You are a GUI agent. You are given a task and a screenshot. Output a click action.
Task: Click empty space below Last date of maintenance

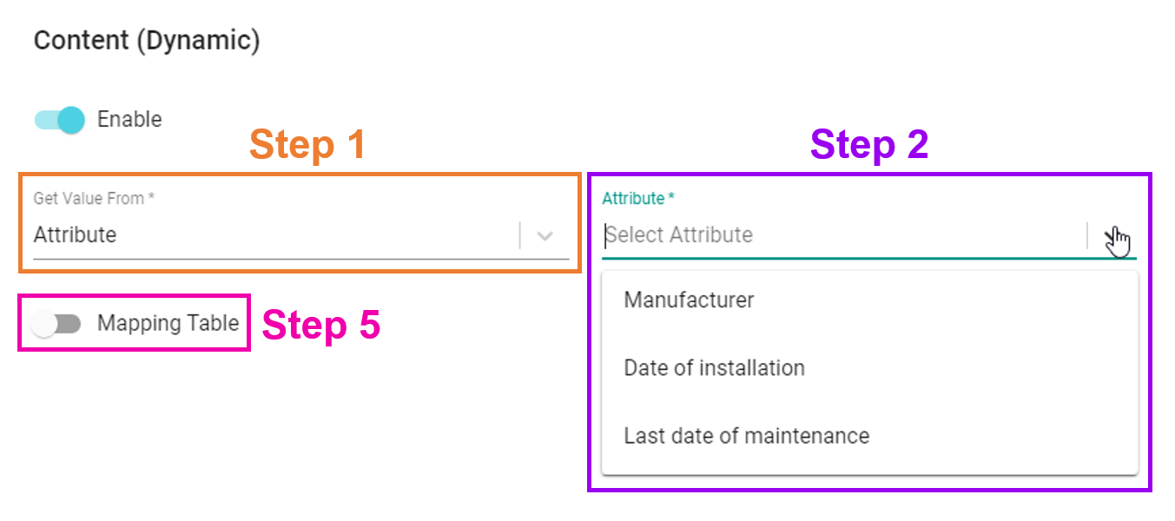click(x=869, y=483)
